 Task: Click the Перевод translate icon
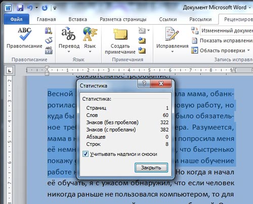(x=68, y=34)
